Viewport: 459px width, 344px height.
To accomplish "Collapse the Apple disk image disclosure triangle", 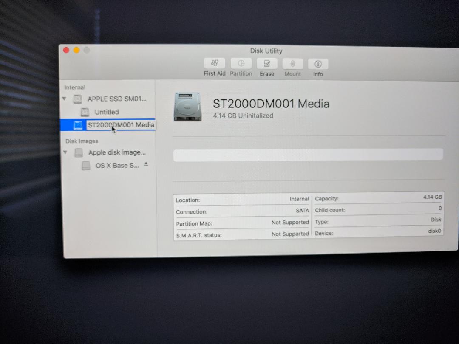I will point(65,152).
